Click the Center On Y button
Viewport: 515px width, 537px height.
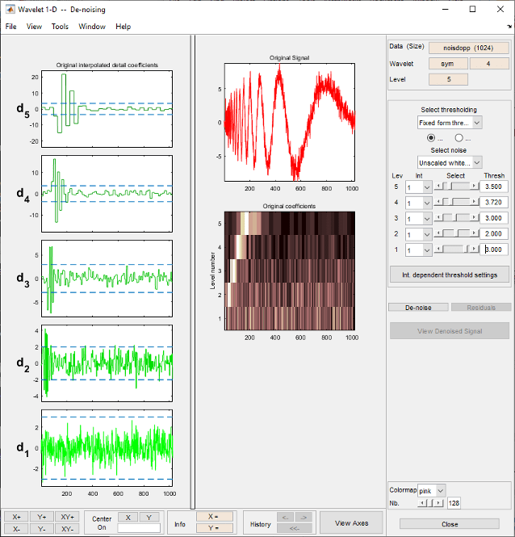(149, 517)
